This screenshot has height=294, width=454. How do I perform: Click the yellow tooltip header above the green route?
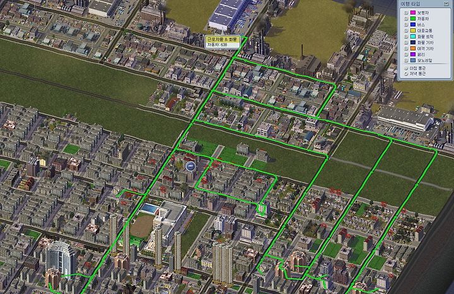[223, 40]
